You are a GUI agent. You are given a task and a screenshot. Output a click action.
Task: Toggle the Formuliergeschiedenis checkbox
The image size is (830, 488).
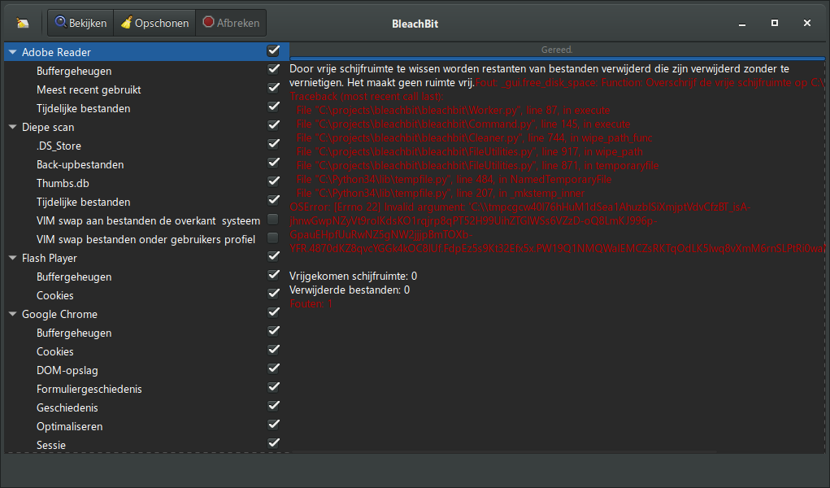pyautogui.click(x=273, y=387)
